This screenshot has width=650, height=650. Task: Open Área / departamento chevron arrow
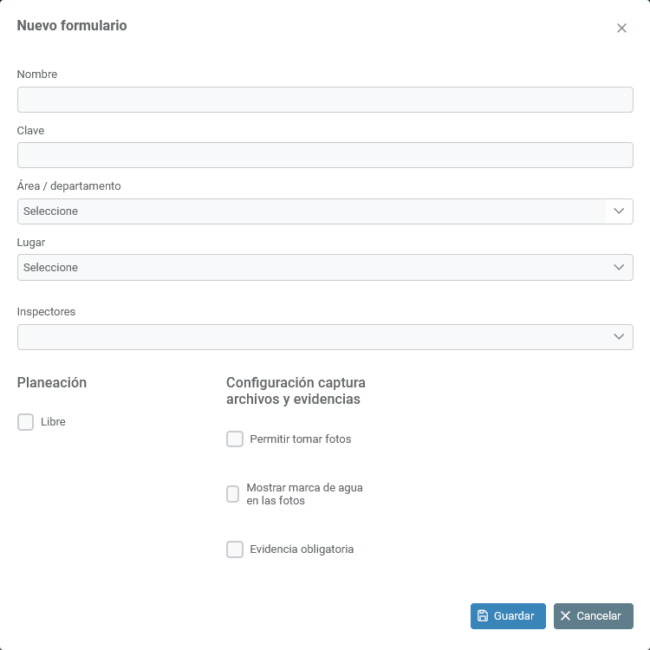[619, 211]
